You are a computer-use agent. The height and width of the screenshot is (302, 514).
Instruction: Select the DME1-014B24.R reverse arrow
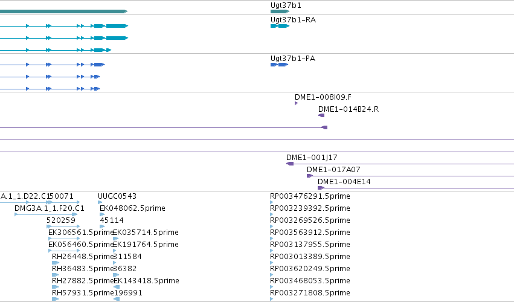(321, 115)
